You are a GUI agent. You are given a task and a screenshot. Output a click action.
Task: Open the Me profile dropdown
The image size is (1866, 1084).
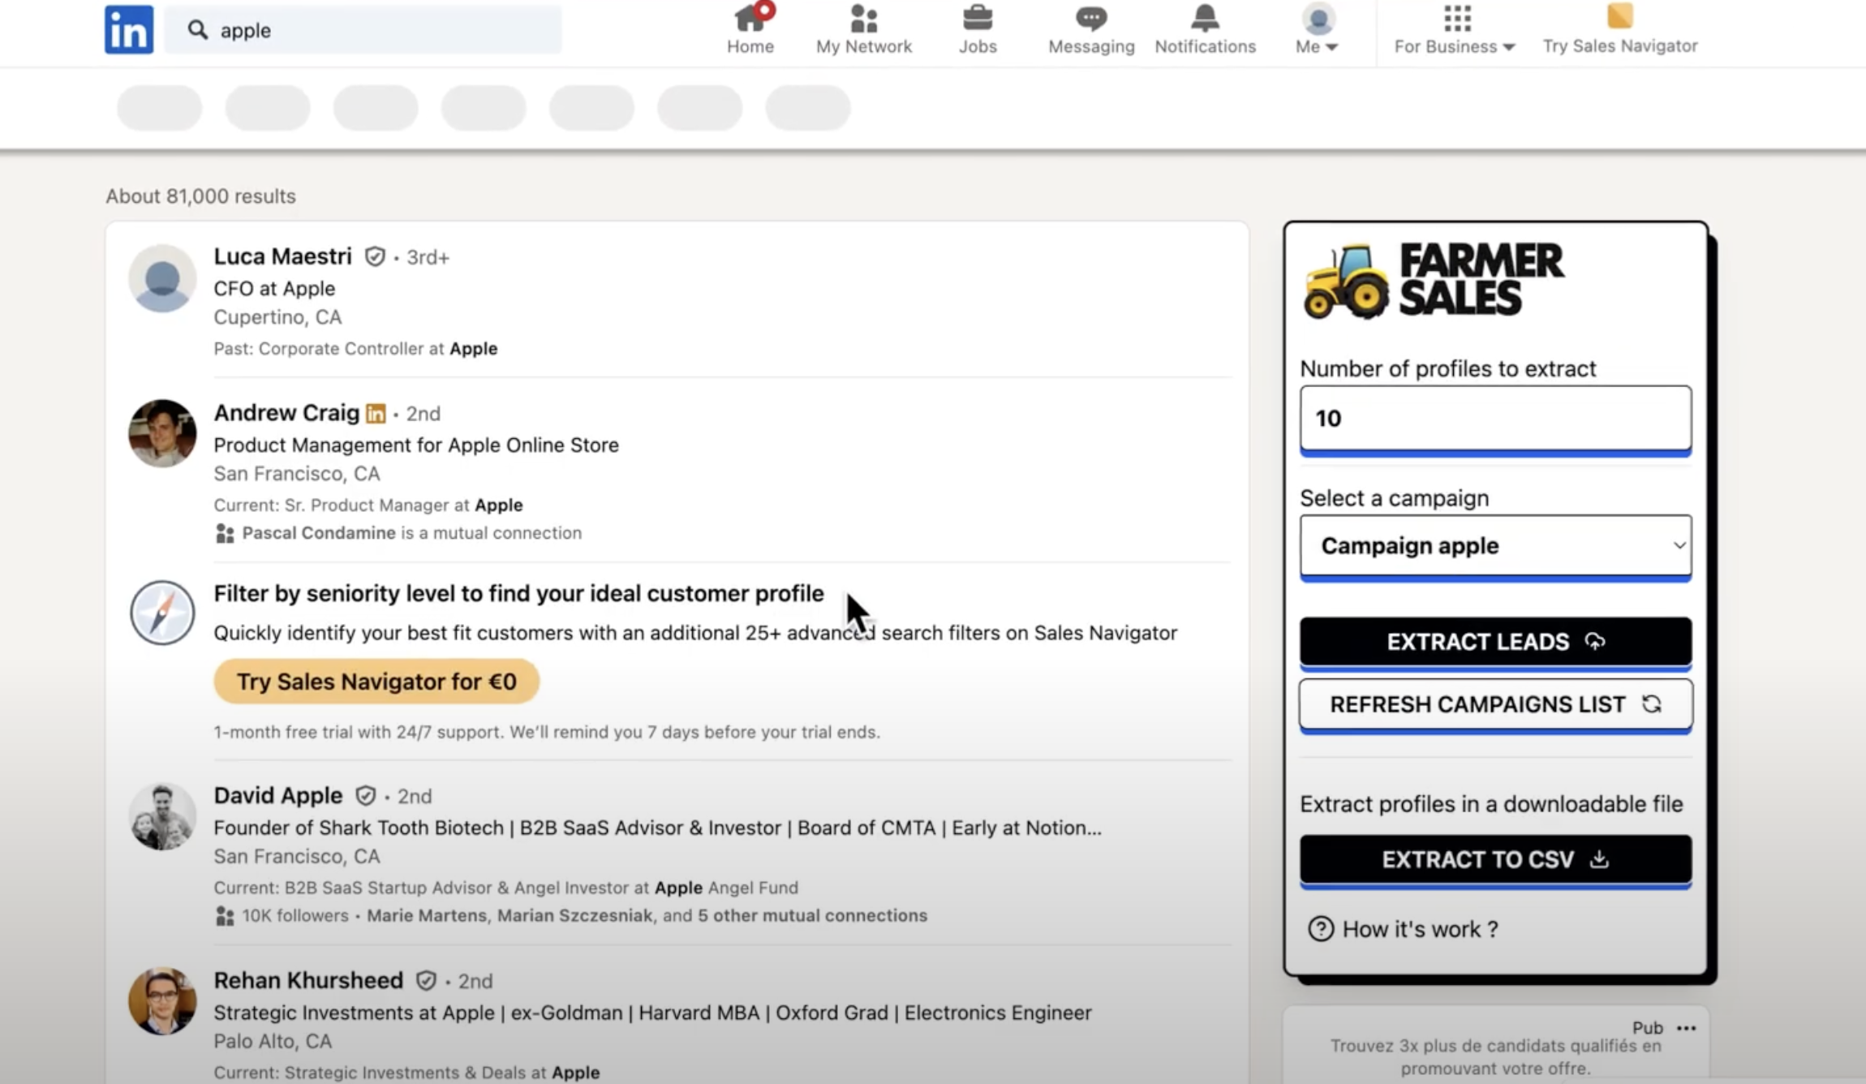click(x=1318, y=29)
